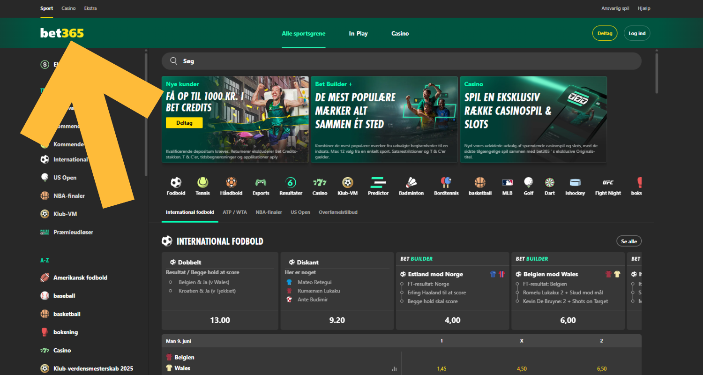Choose the Bordtennis icon

point(445,186)
